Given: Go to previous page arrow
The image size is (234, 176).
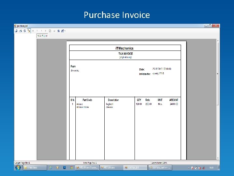Looking at the screenshot, I should (x=37, y=31).
